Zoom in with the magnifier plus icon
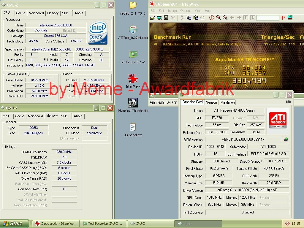 [218, 18]
